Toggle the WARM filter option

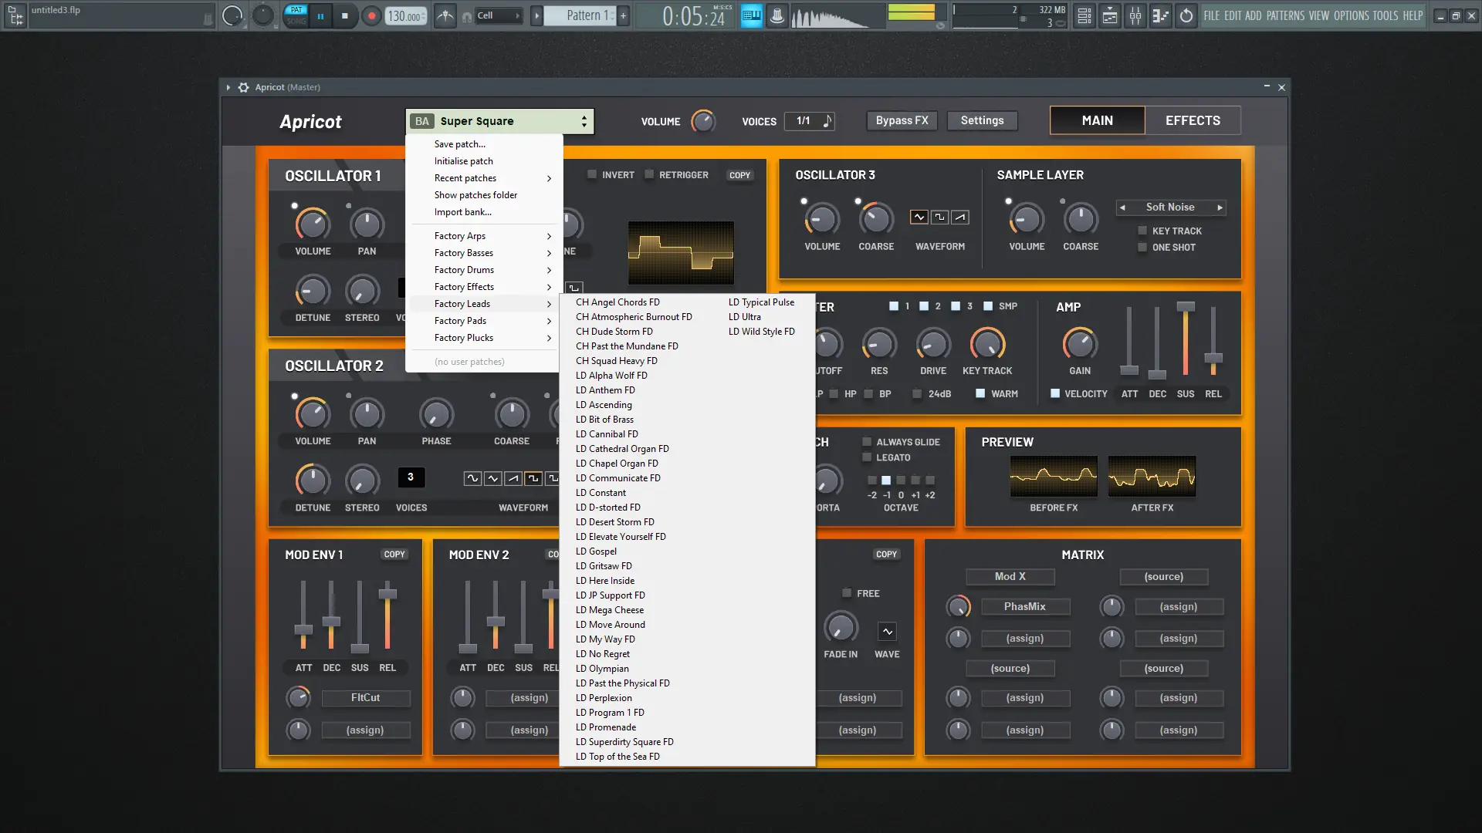(x=980, y=393)
